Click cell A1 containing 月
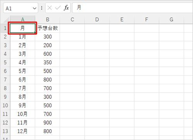This screenshot has width=193, height=140. click(22, 28)
